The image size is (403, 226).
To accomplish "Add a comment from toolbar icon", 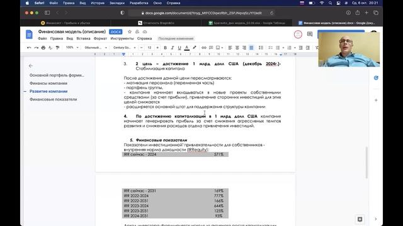I will (211, 48).
